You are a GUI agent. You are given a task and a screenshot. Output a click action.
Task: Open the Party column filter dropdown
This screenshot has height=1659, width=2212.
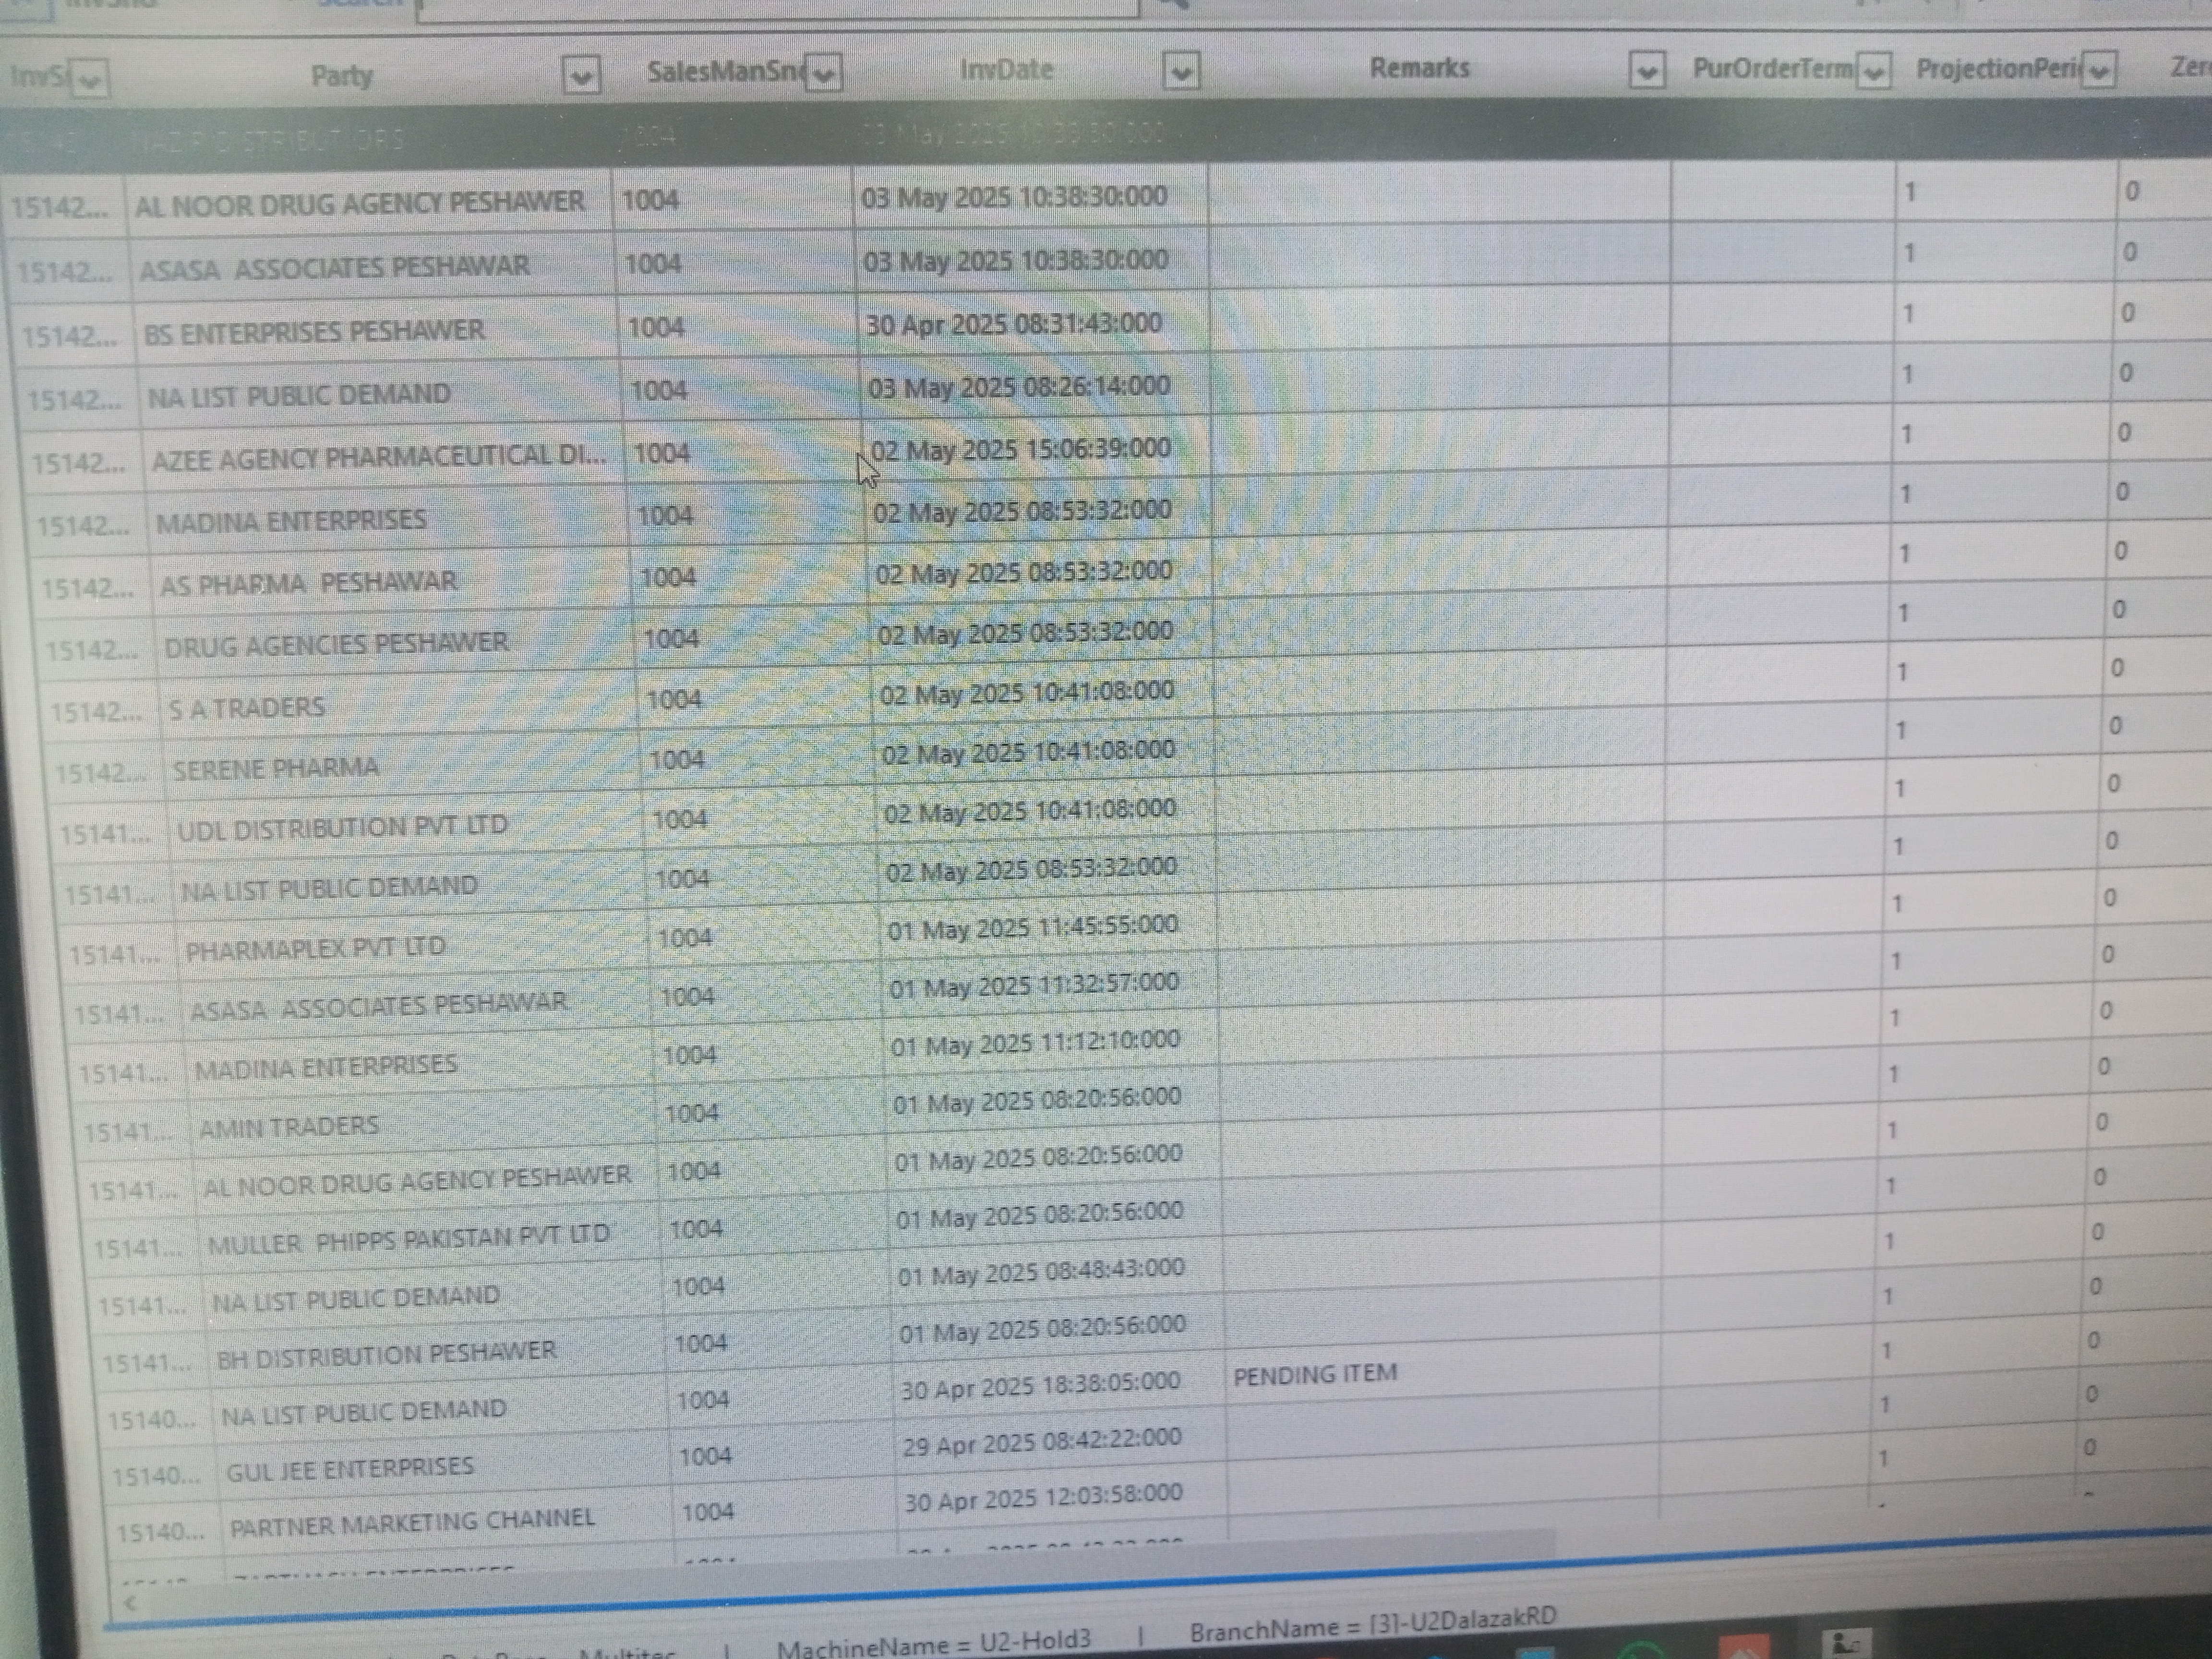point(581,76)
